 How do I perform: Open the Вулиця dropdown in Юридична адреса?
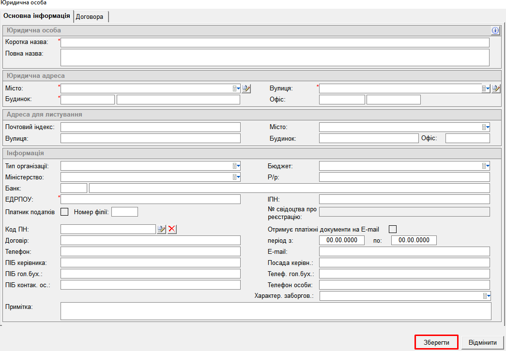[486, 88]
